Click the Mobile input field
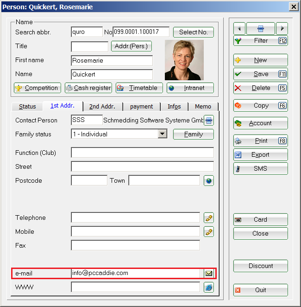Screen dimensions: 301x307 135,231
